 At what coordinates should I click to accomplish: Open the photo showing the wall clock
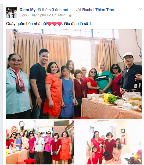[x=40, y=142]
